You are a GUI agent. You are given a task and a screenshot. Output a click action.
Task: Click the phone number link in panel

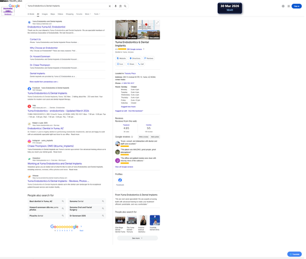click(x=128, y=83)
